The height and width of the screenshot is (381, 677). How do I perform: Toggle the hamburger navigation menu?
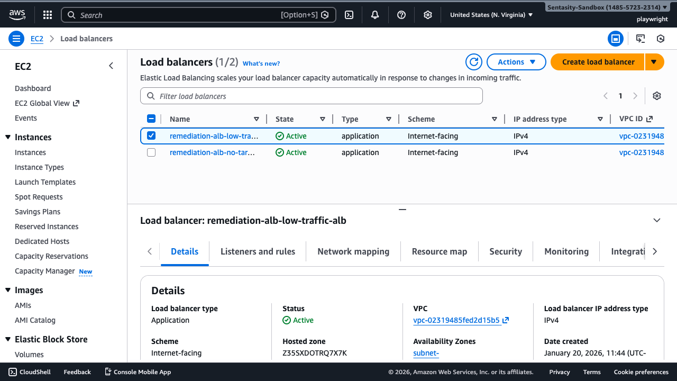(16, 39)
